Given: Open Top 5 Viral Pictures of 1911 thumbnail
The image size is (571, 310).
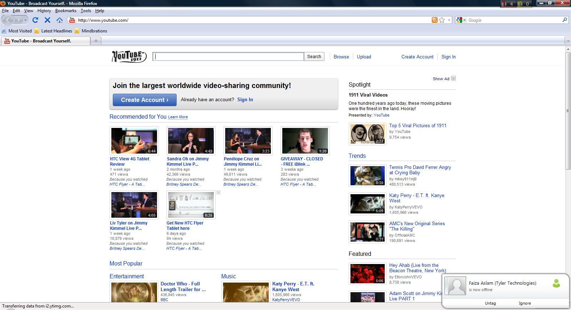Looking at the screenshot, I should click(367, 134).
